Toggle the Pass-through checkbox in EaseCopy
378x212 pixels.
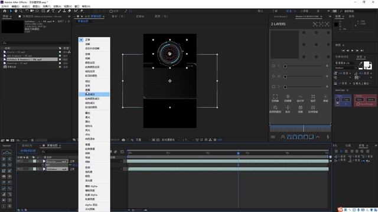point(359,104)
